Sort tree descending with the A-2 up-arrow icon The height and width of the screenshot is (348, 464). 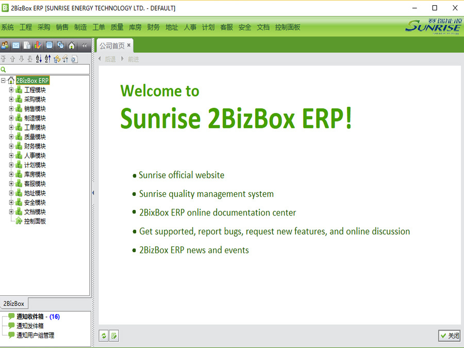point(47,59)
